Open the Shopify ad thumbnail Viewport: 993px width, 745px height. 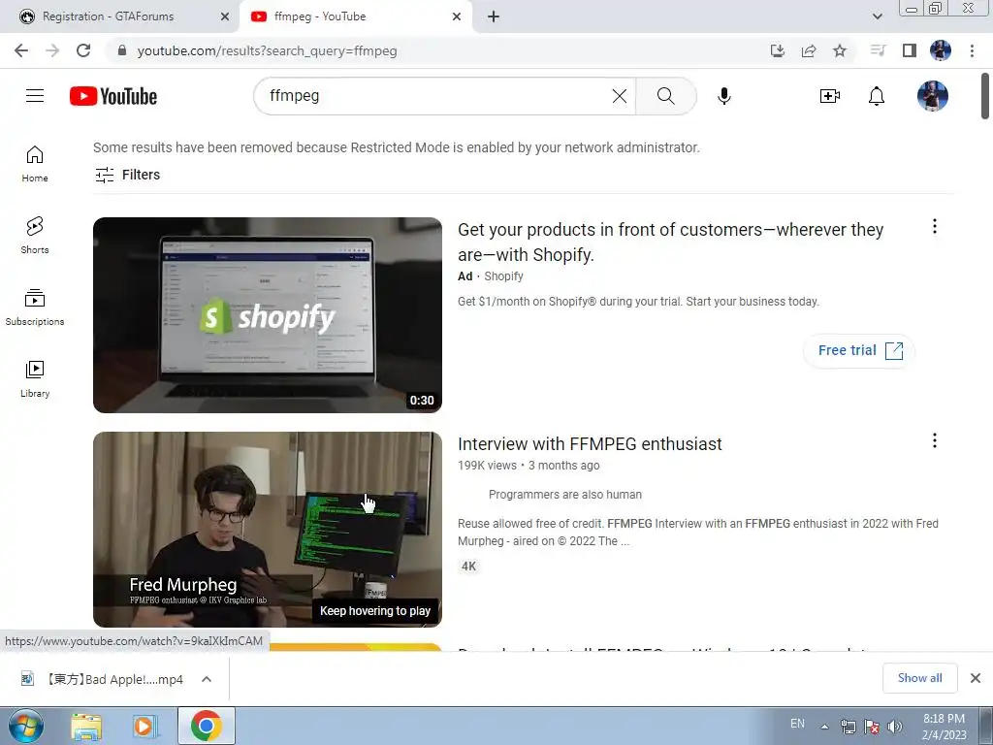pos(268,315)
